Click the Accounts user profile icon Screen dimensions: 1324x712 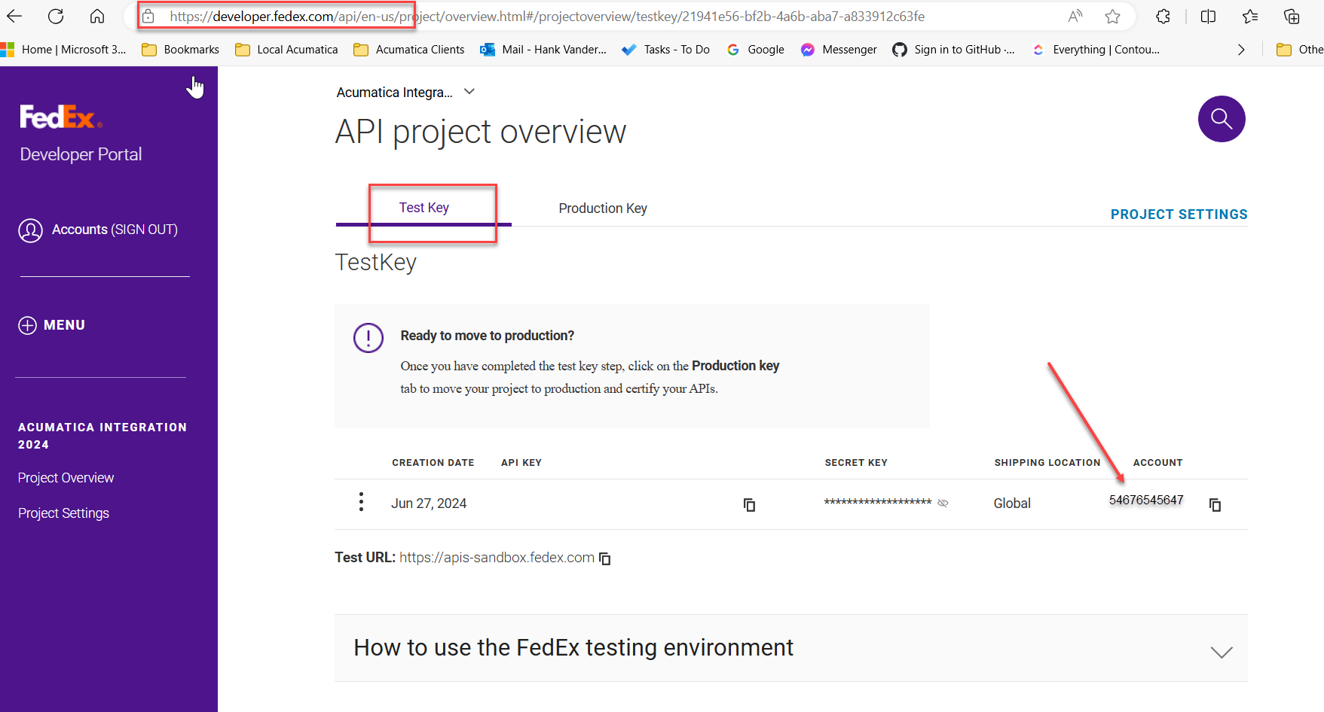(31, 230)
